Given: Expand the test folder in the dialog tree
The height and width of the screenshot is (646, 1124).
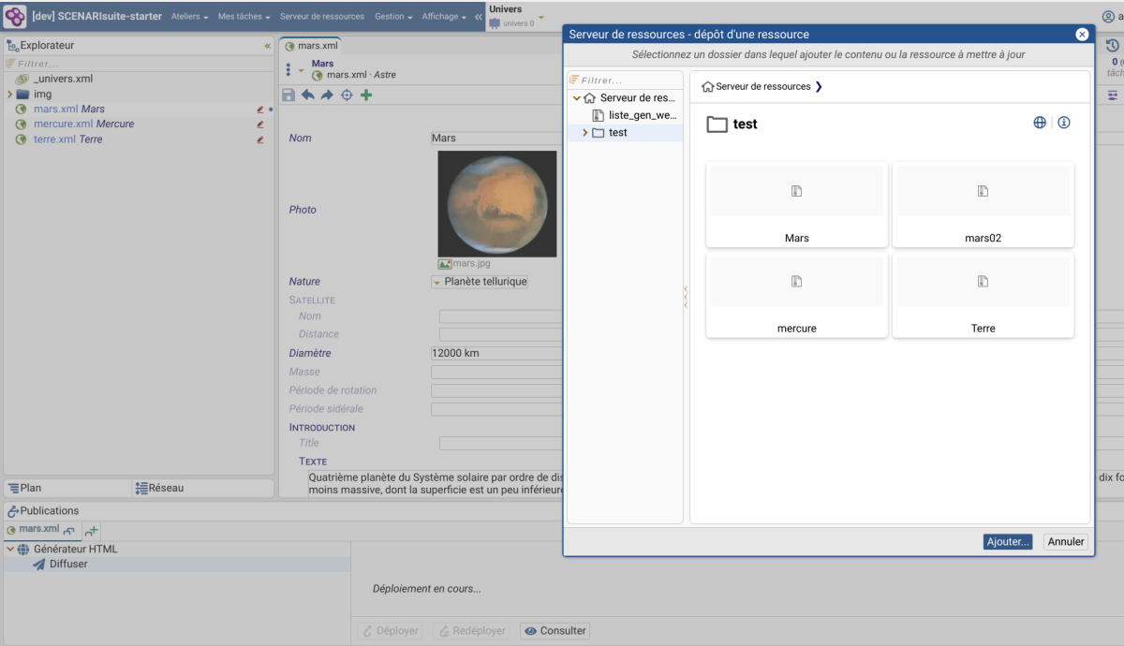Looking at the screenshot, I should point(585,133).
